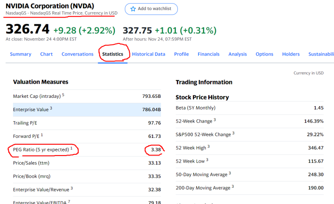Click the star icon in Add to watchlist
The image size is (334, 204).
(x=133, y=9)
